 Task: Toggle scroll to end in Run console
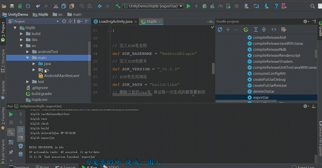[x=21, y=138]
